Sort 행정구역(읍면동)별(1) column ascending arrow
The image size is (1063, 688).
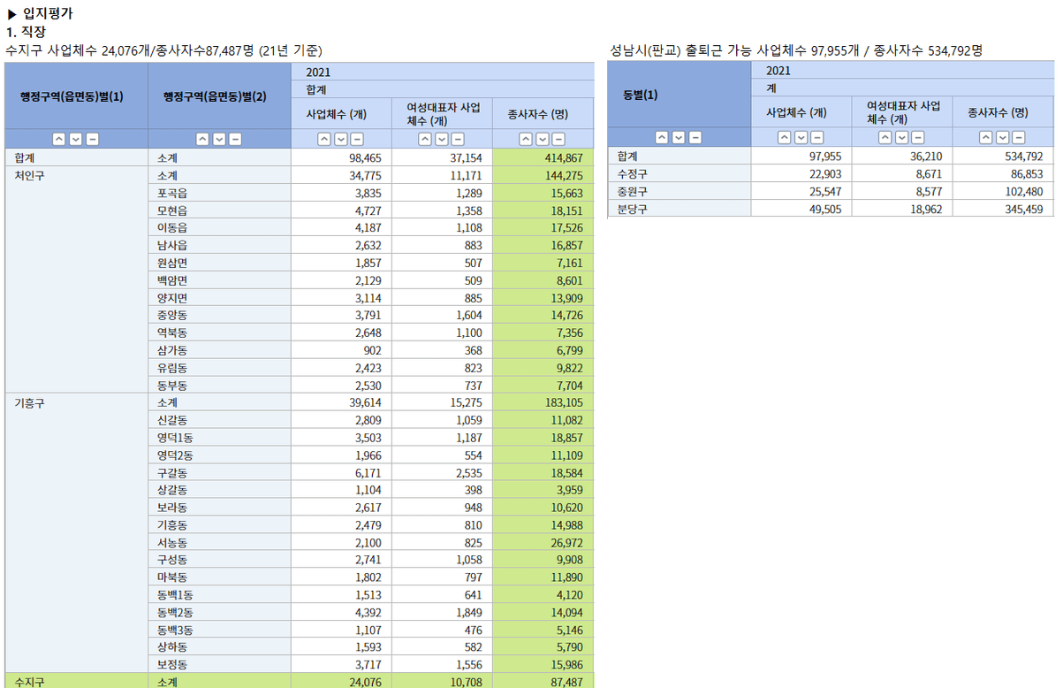[58, 139]
